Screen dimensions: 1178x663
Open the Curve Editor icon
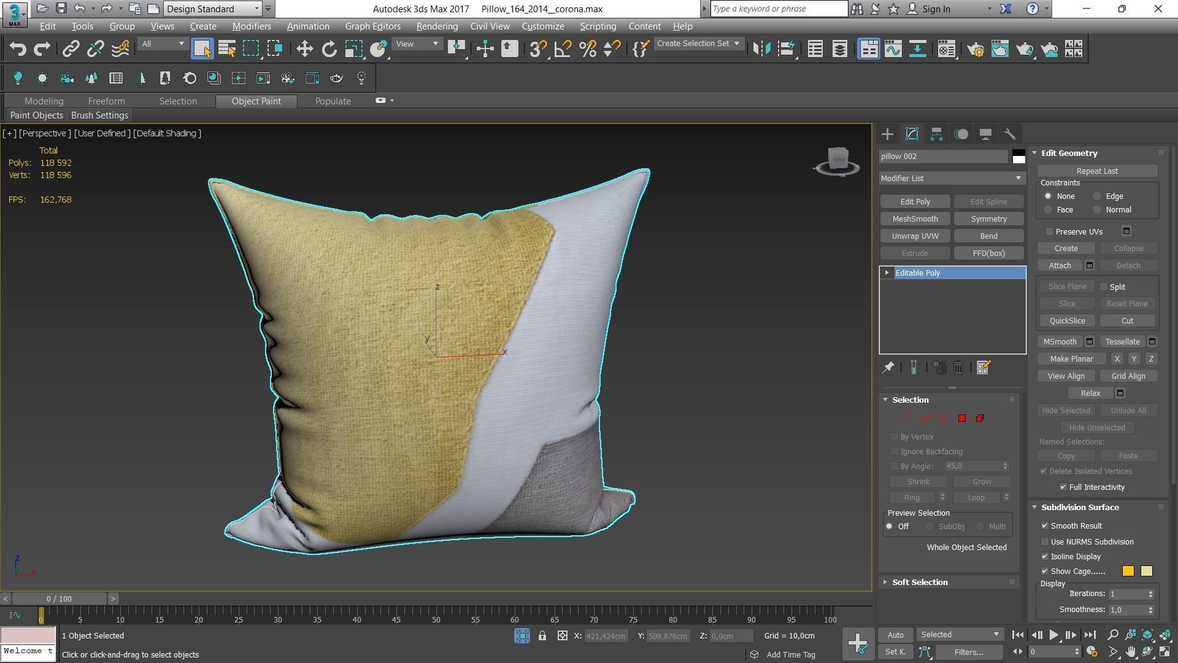coord(893,49)
